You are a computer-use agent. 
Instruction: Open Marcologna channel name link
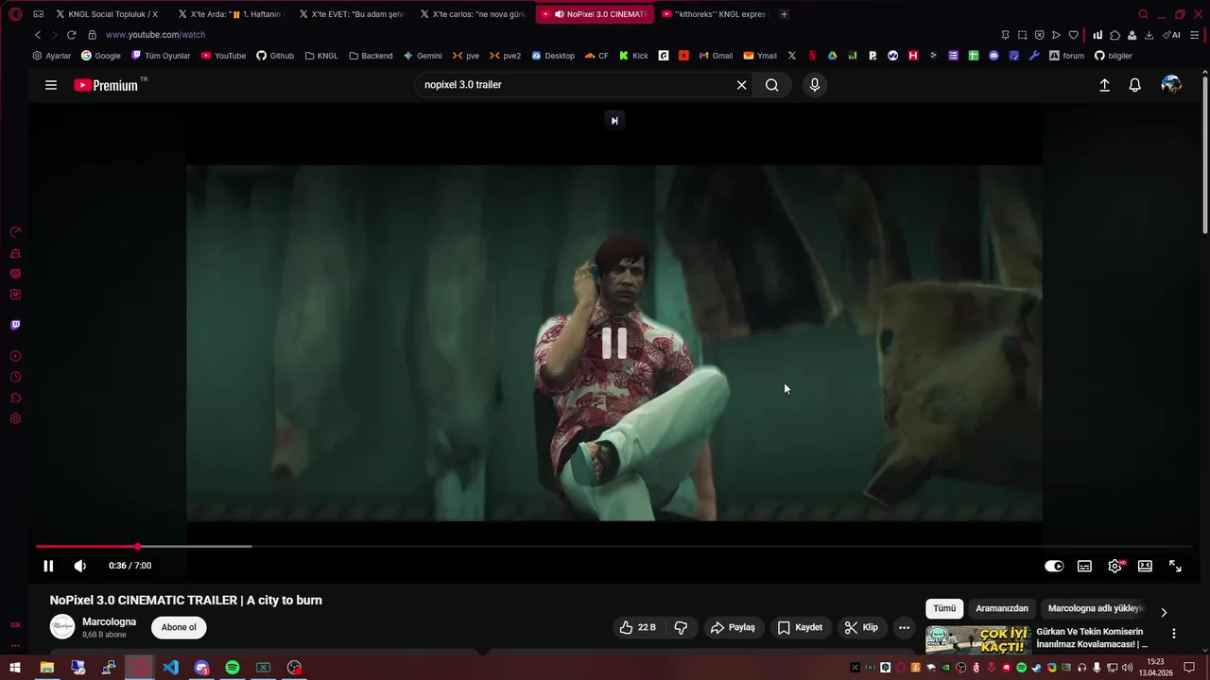coord(109,621)
